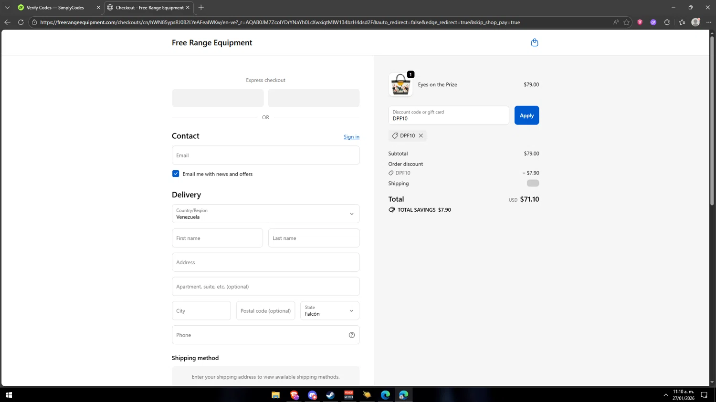The width and height of the screenshot is (716, 402).
Task: Uncheck Email me with news and offers
Action: 176,174
